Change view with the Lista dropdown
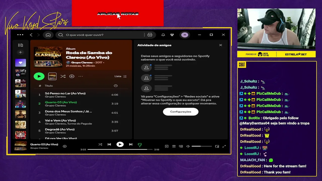This screenshot has width=322, height=181. tap(121, 76)
